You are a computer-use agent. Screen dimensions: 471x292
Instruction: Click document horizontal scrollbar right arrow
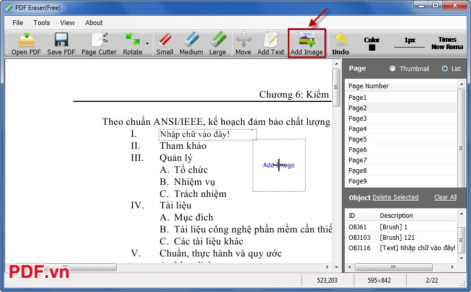[x=328, y=267]
